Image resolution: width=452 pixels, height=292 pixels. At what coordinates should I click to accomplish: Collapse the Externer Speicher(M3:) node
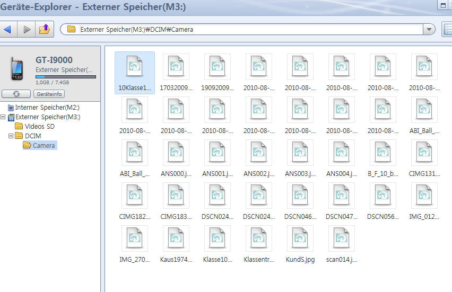click(x=3, y=117)
